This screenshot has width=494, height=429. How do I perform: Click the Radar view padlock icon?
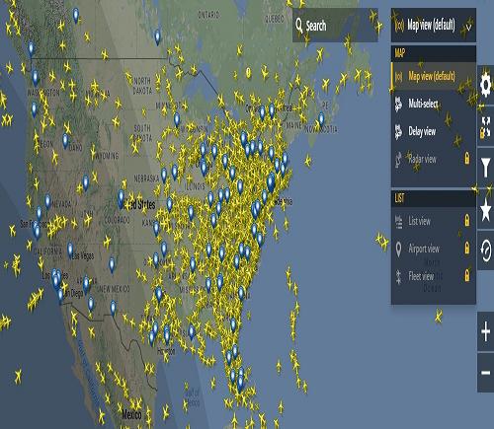467,158
